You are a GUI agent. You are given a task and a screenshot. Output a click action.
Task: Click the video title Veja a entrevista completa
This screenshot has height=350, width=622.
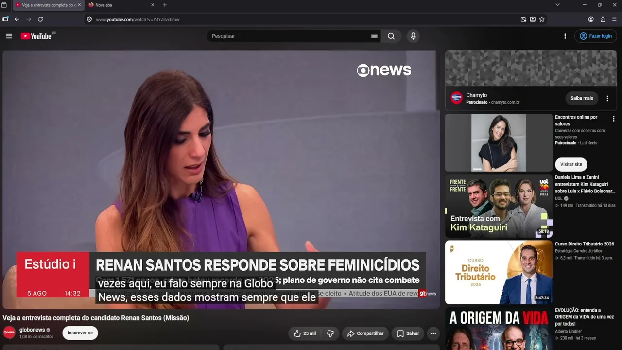pos(96,318)
